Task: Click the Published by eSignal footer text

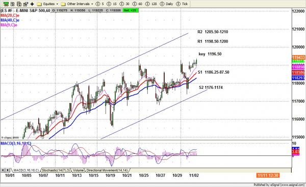Action: pyautogui.click(x=279, y=185)
